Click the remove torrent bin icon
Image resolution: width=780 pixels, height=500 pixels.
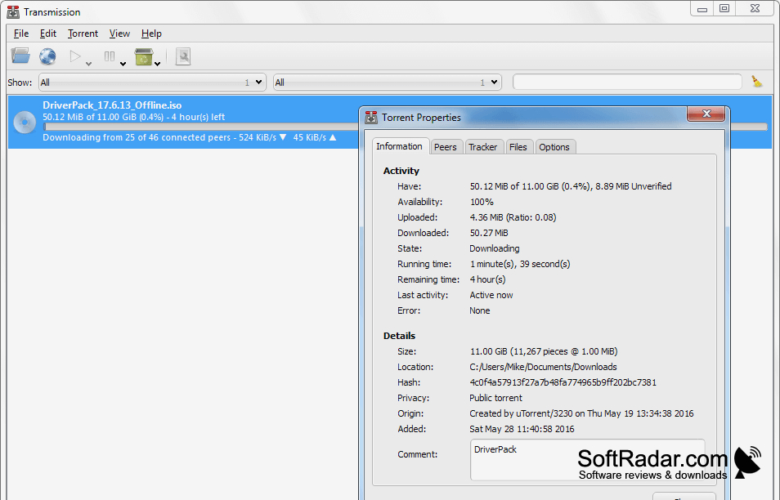[144, 56]
